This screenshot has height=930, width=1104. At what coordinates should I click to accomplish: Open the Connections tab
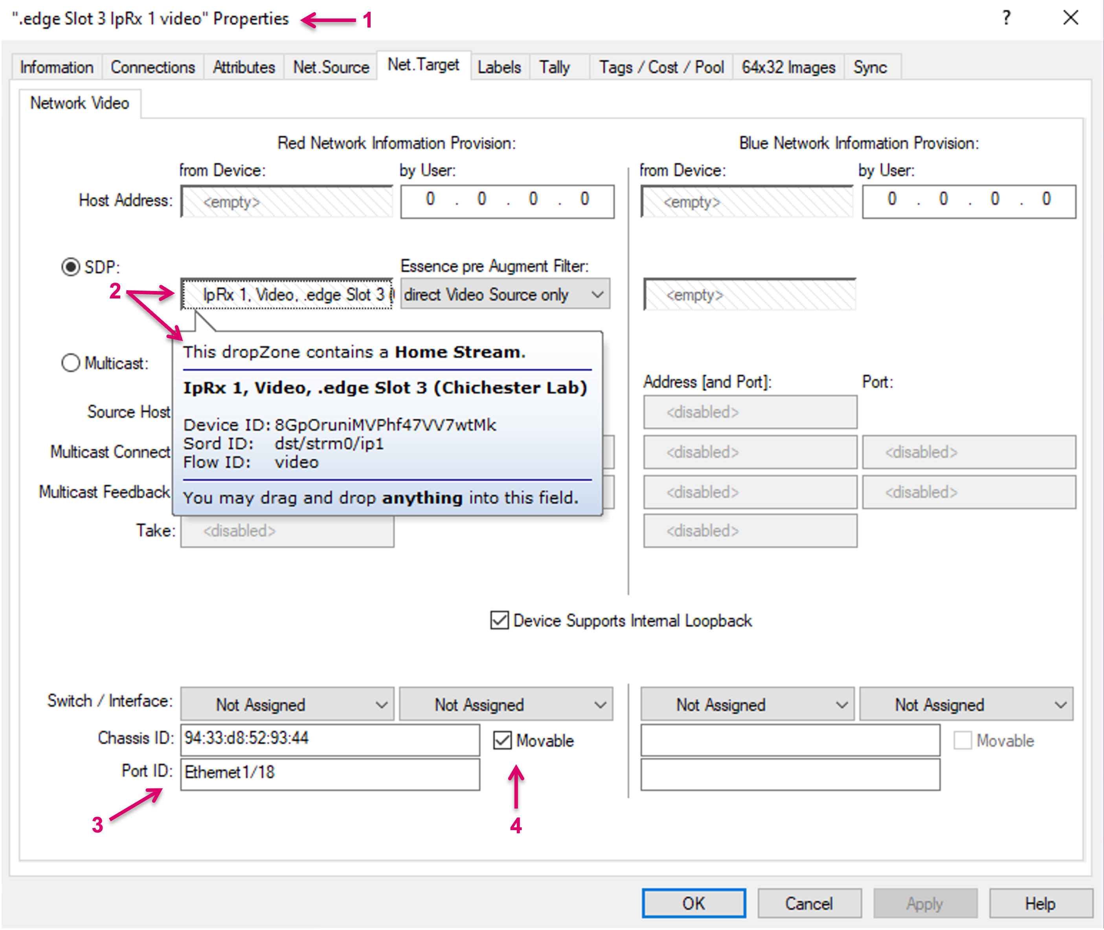click(153, 68)
